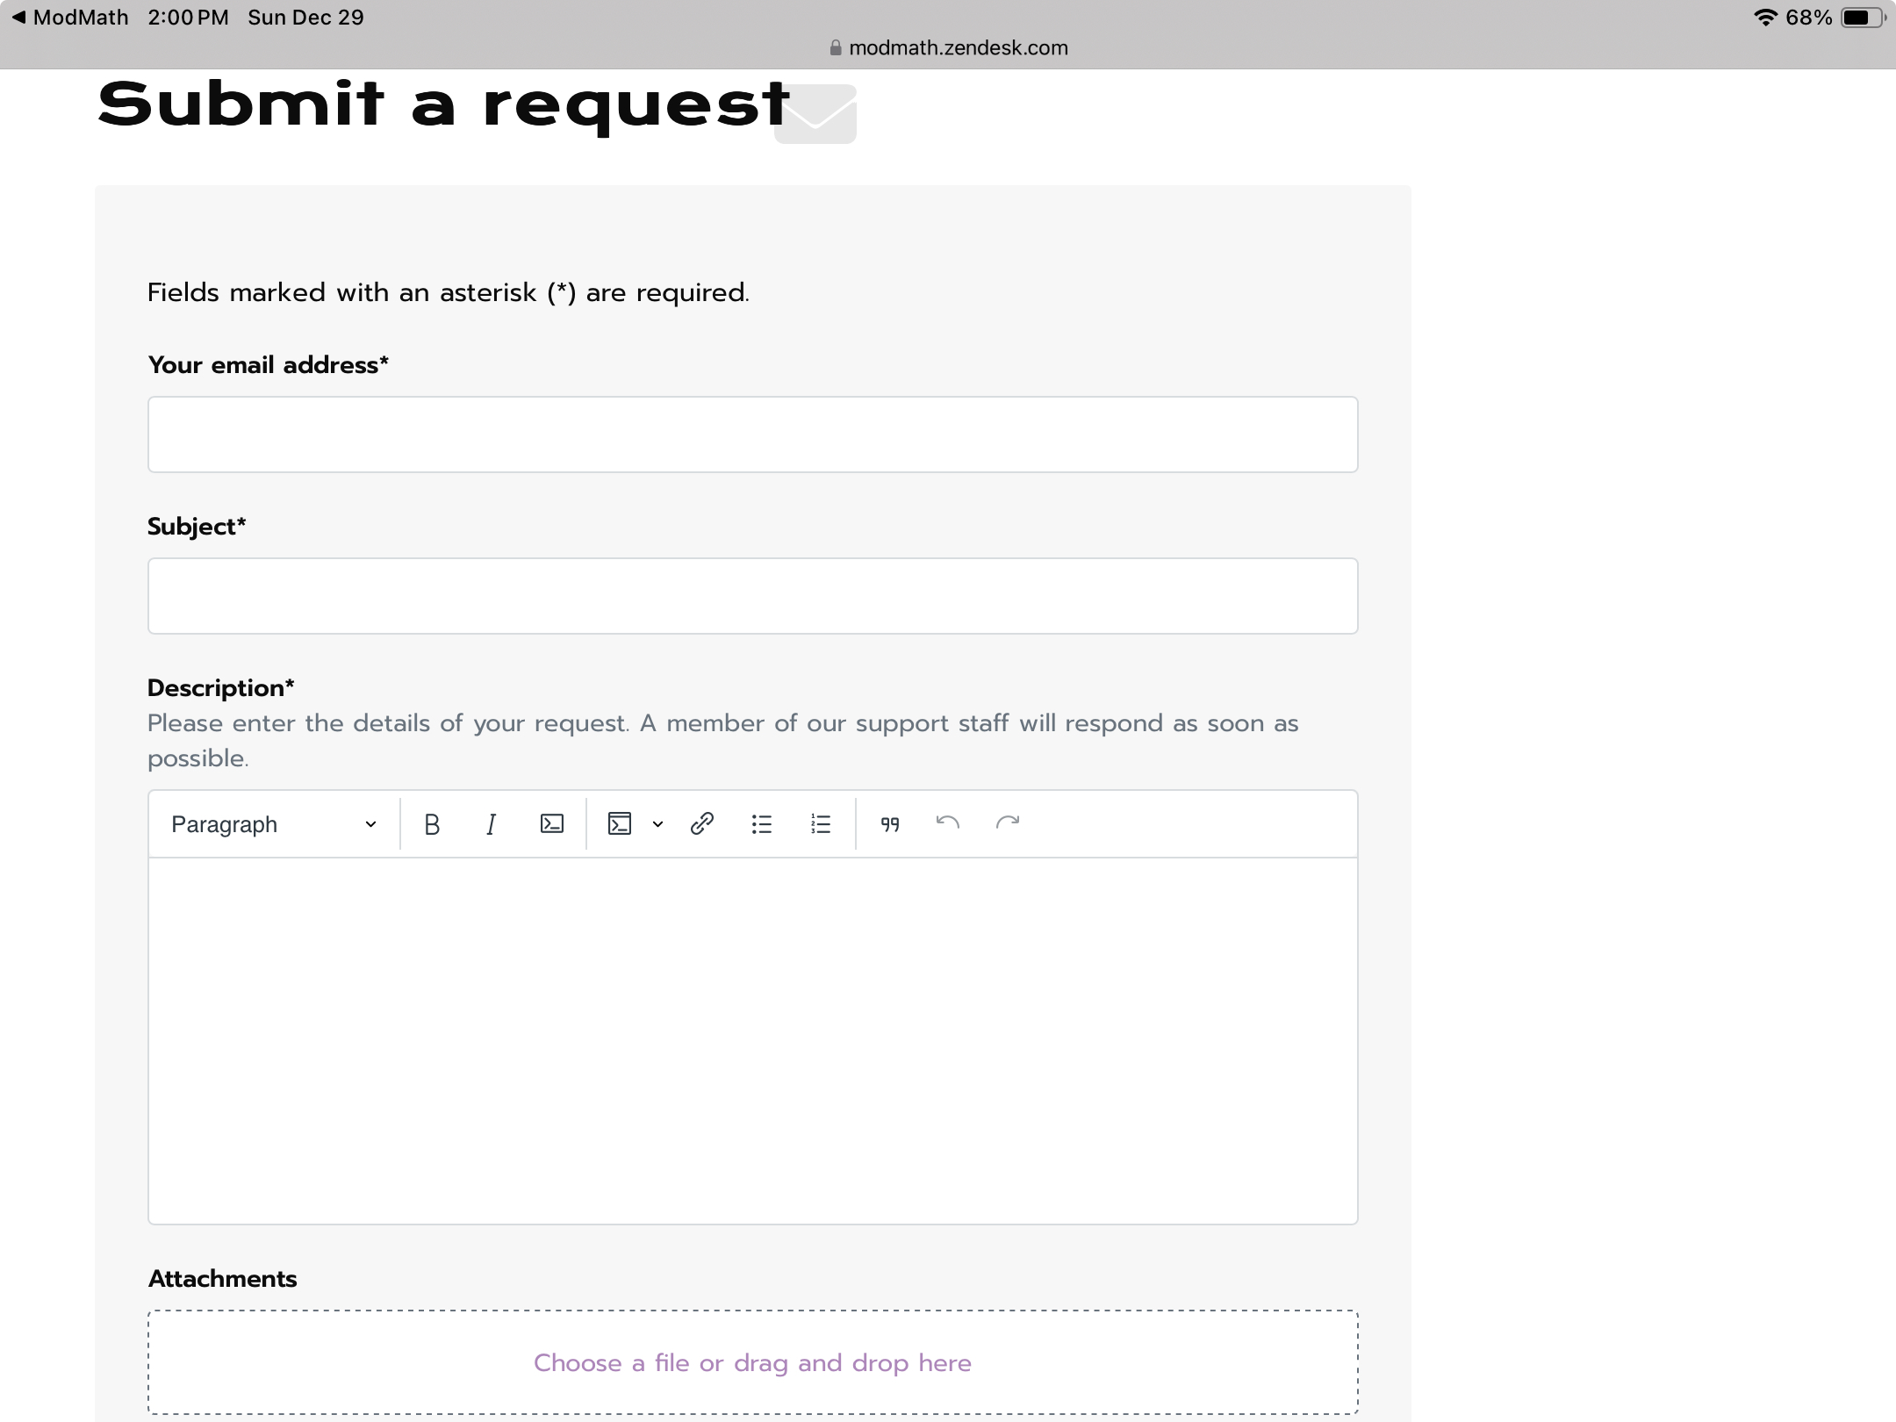Viewport: 1896px width, 1422px height.
Task: Insert a hyperlink in description
Action: click(x=702, y=824)
